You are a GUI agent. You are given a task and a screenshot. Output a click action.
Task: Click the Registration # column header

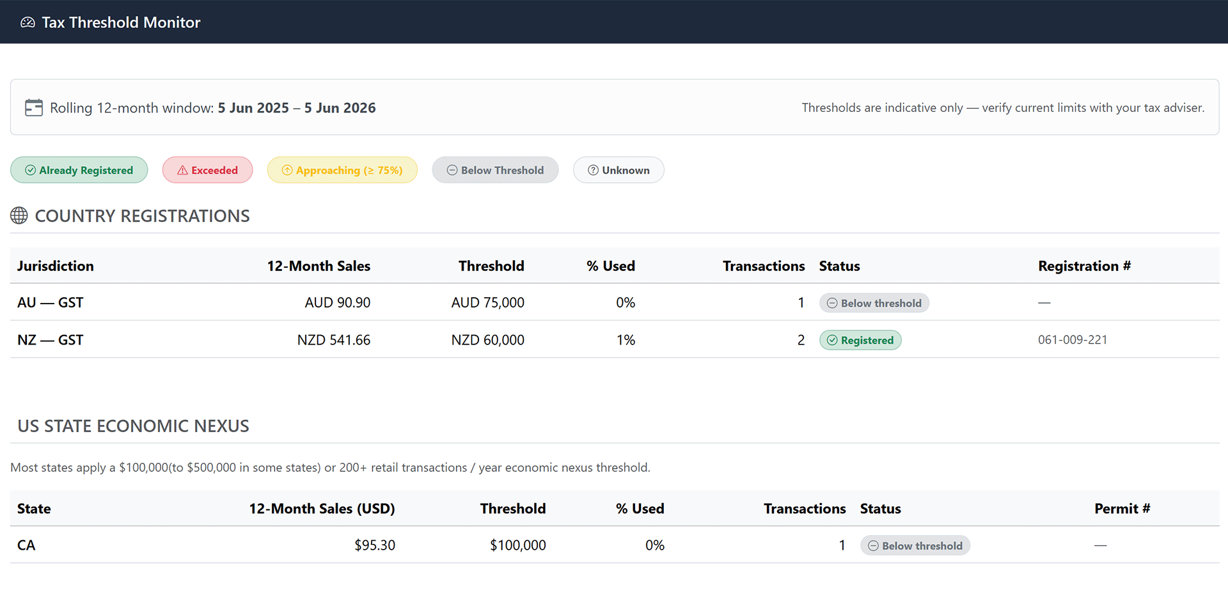(x=1085, y=266)
